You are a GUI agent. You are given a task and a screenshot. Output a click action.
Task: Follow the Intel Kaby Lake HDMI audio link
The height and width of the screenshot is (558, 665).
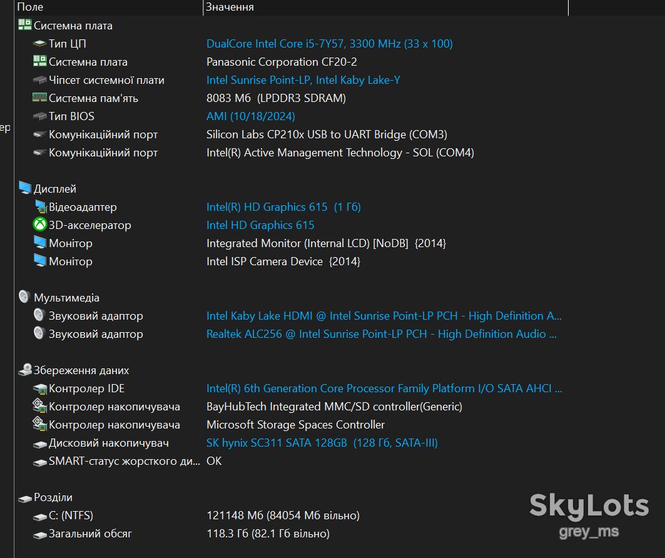coord(384,316)
